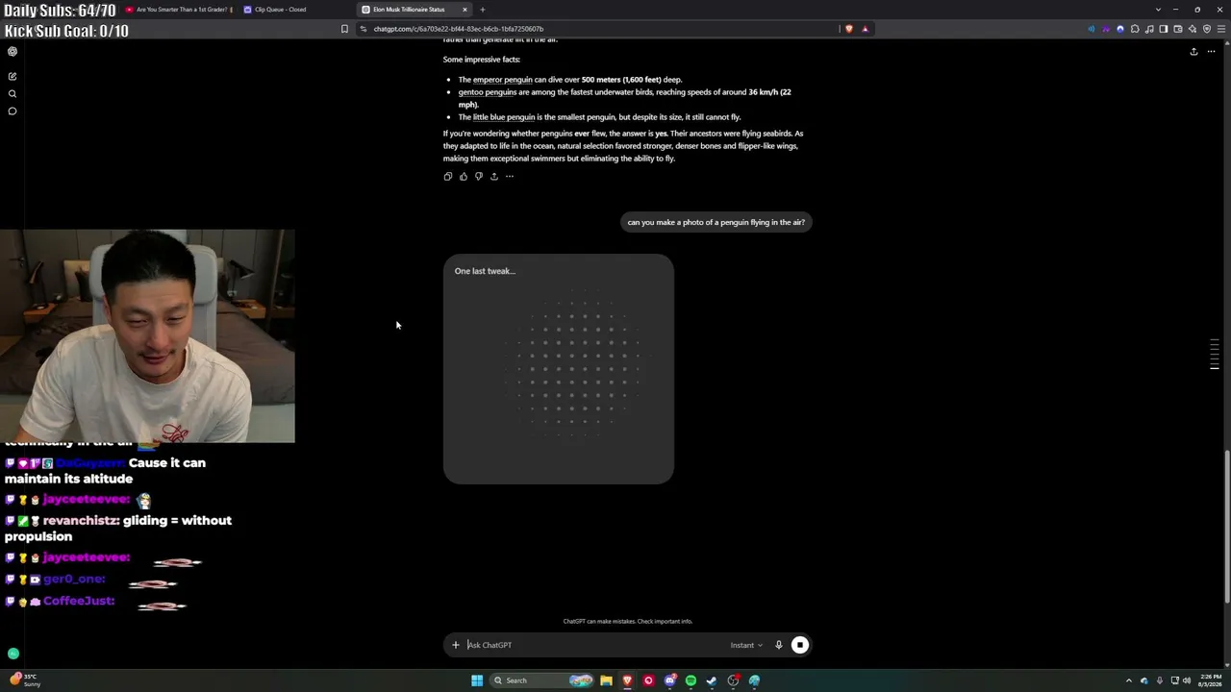This screenshot has height=692, width=1231.
Task: Click the 'can you make a photo' user message
Action: (716, 222)
